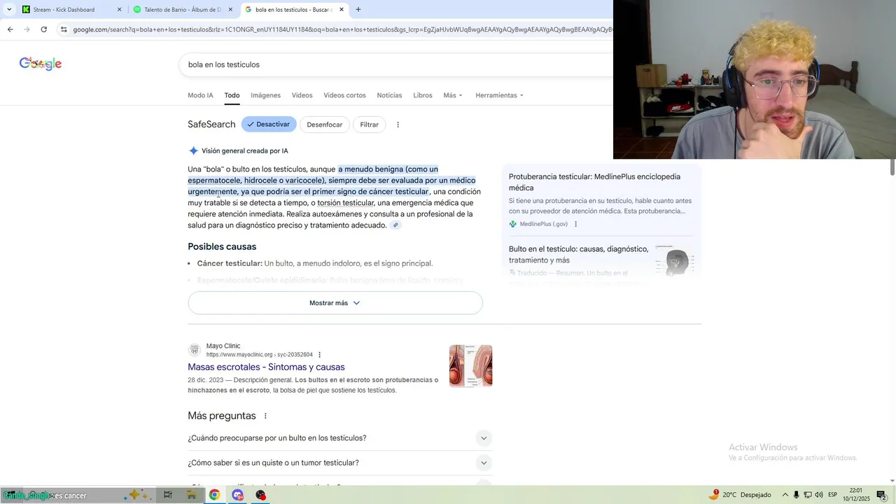The height and width of the screenshot is (504, 896).
Task: Open weather widget 20°C Despejado
Action: [740, 495]
